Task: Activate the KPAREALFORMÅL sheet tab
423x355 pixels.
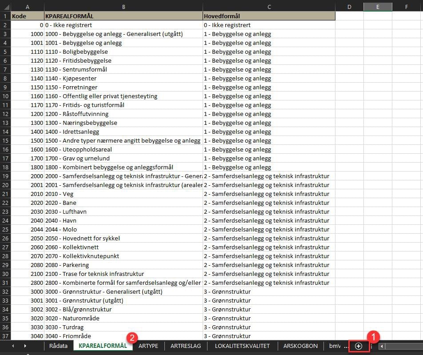Action: [x=102, y=346]
